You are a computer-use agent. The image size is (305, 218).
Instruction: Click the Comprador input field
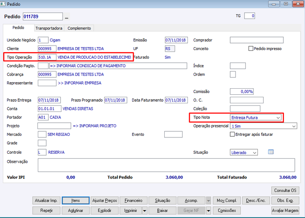(257, 40)
